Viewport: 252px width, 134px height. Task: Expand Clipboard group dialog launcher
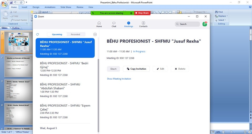(27, 24)
